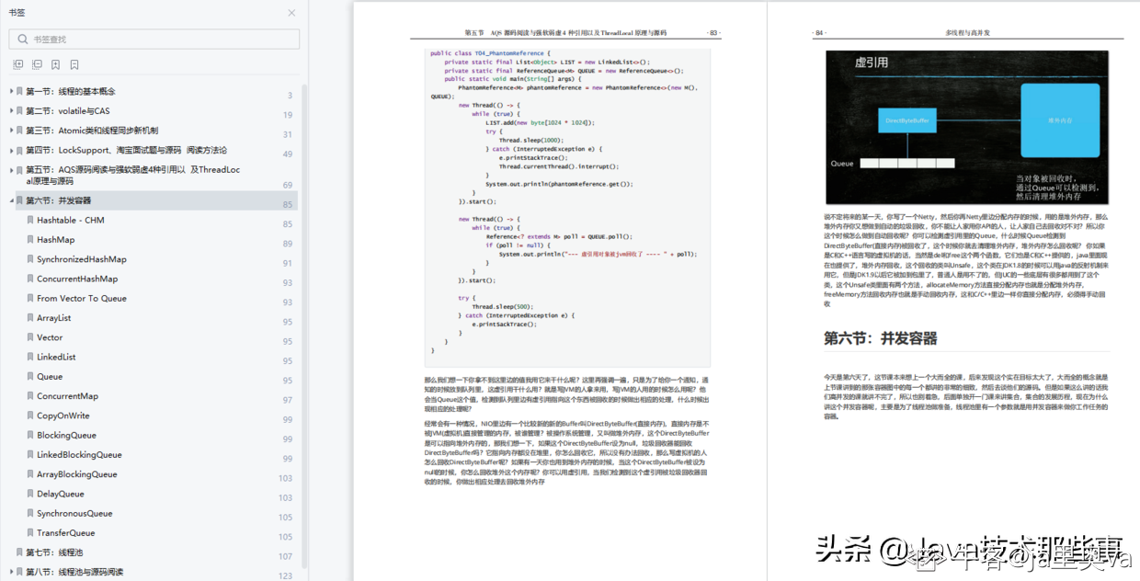Screen dimensions: 1140x581
Task: Jump to the ArrayBlockingQueue bookmark
Action: [x=77, y=474]
